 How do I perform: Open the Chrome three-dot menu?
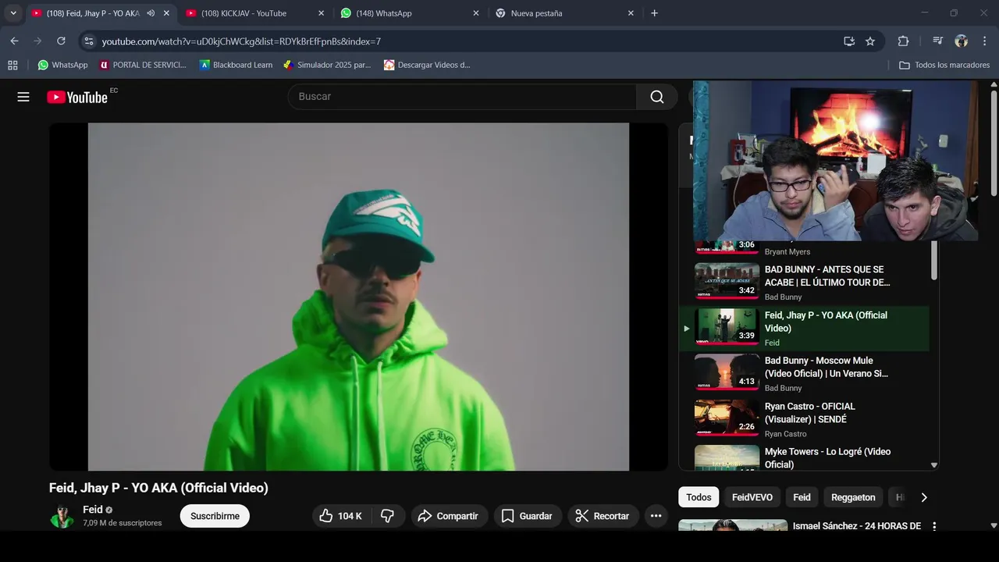984,41
